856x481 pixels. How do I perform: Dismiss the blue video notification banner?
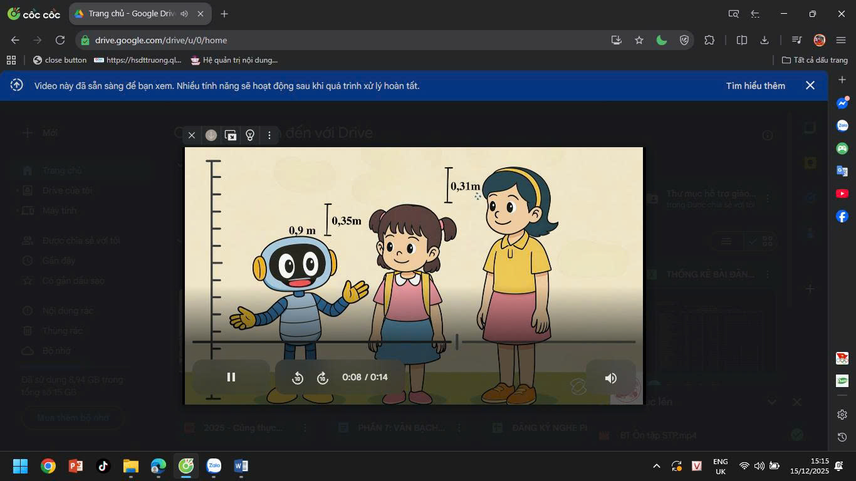(810, 86)
